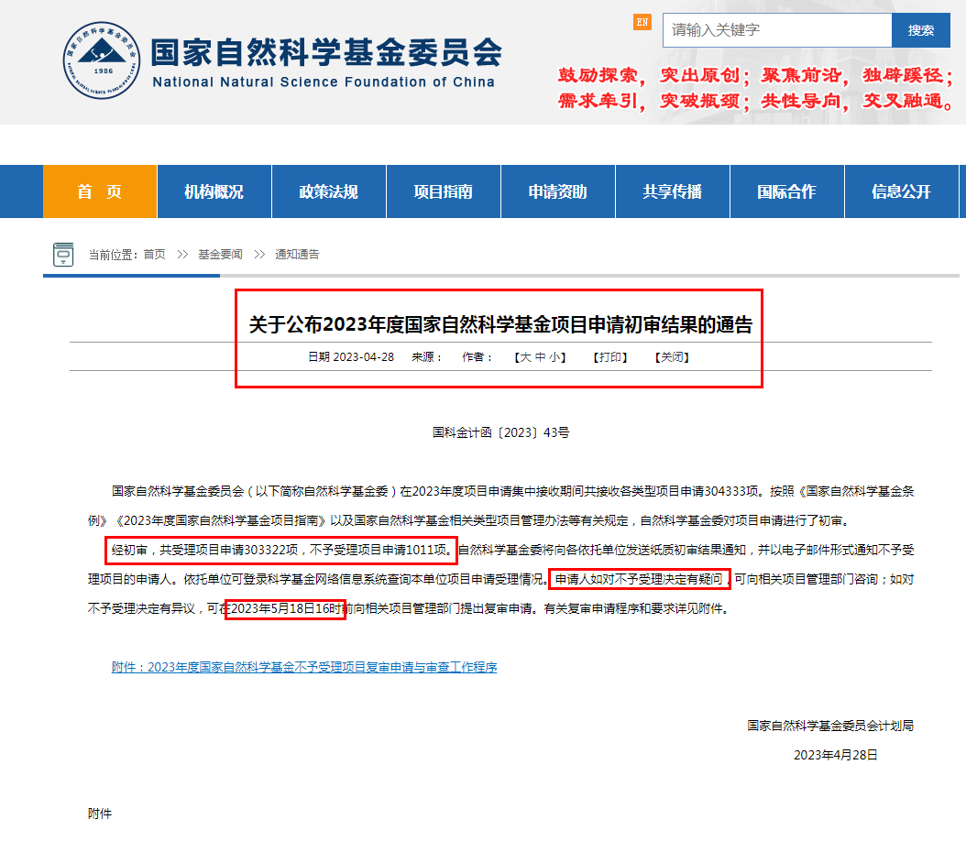Click the orange EN language icon

point(642,21)
